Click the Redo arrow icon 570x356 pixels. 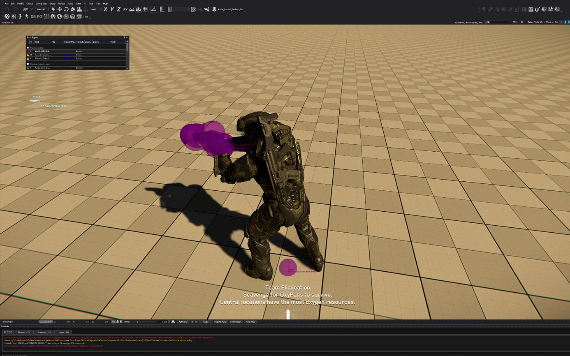16,9
